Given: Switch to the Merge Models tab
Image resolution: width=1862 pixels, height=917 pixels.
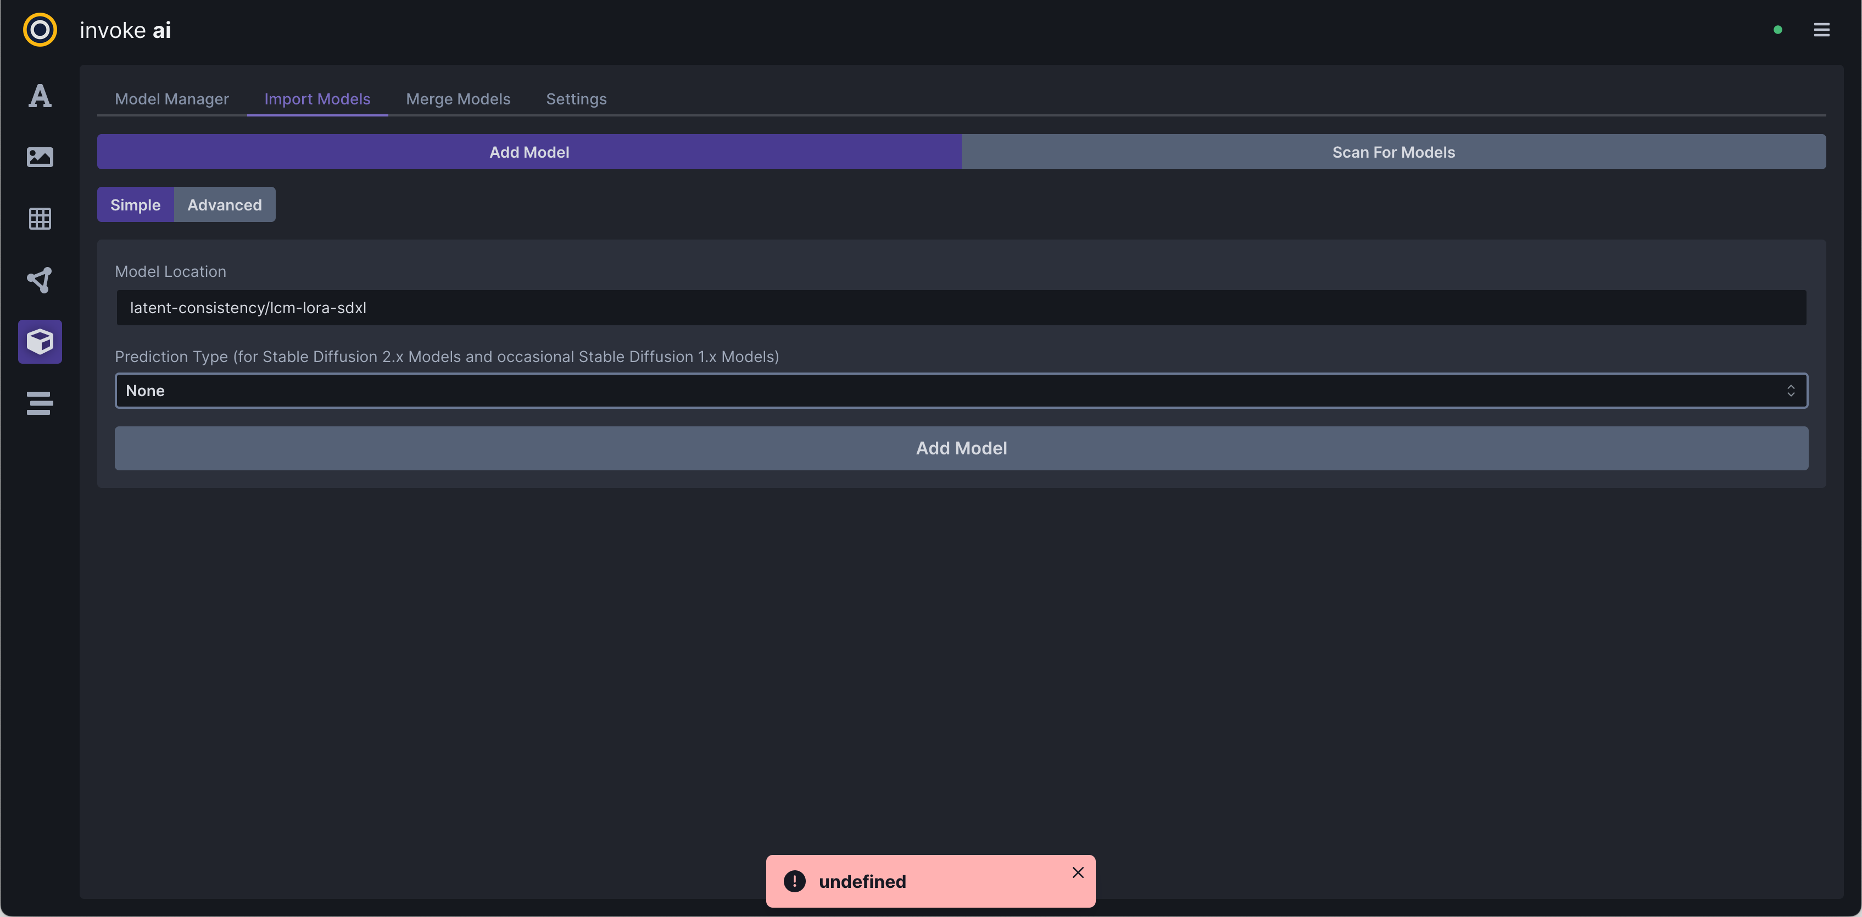Looking at the screenshot, I should pos(458,99).
